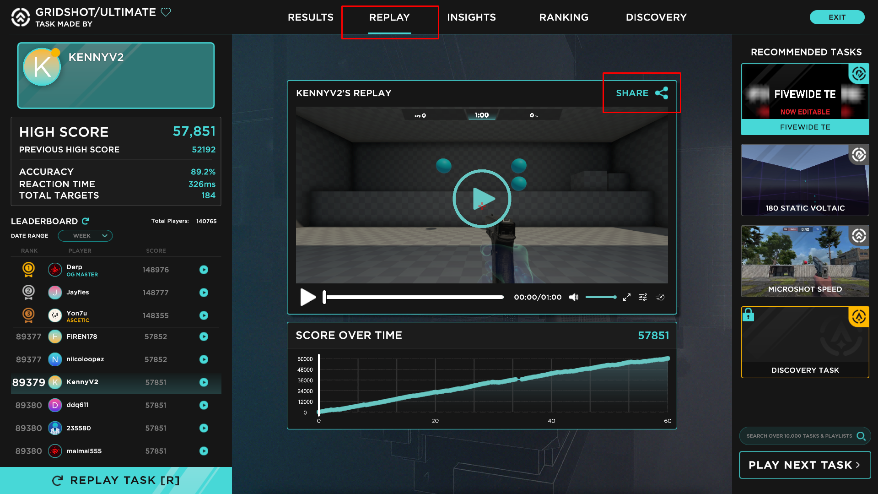This screenshot has height=494, width=878.
Task: Open the locked Discovery Task card
Action: point(805,342)
